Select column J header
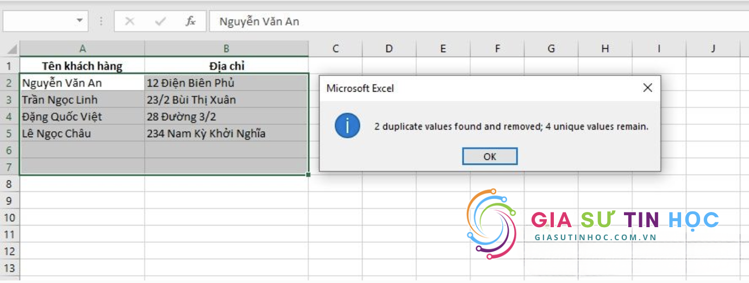The image size is (749, 283). [x=713, y=49]
